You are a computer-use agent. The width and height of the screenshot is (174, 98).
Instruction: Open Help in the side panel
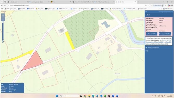147,51
